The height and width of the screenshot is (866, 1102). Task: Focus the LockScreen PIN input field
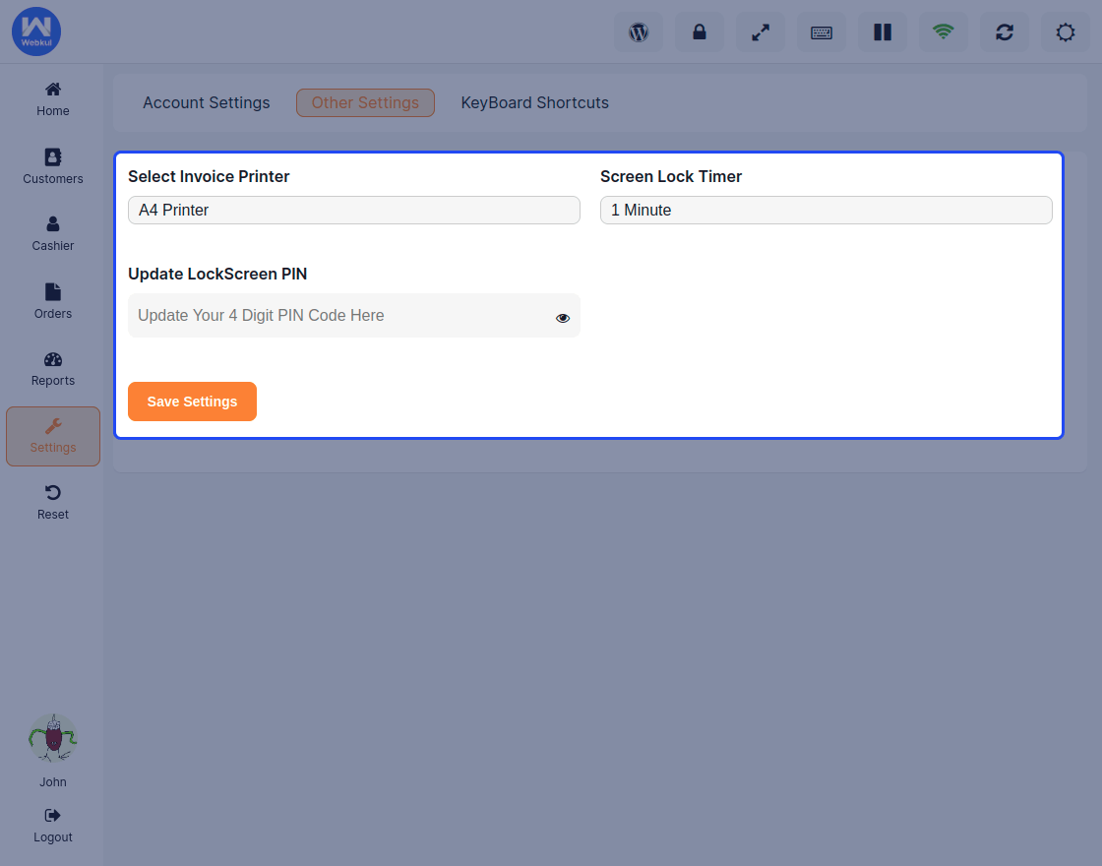(x=354, y=316)
